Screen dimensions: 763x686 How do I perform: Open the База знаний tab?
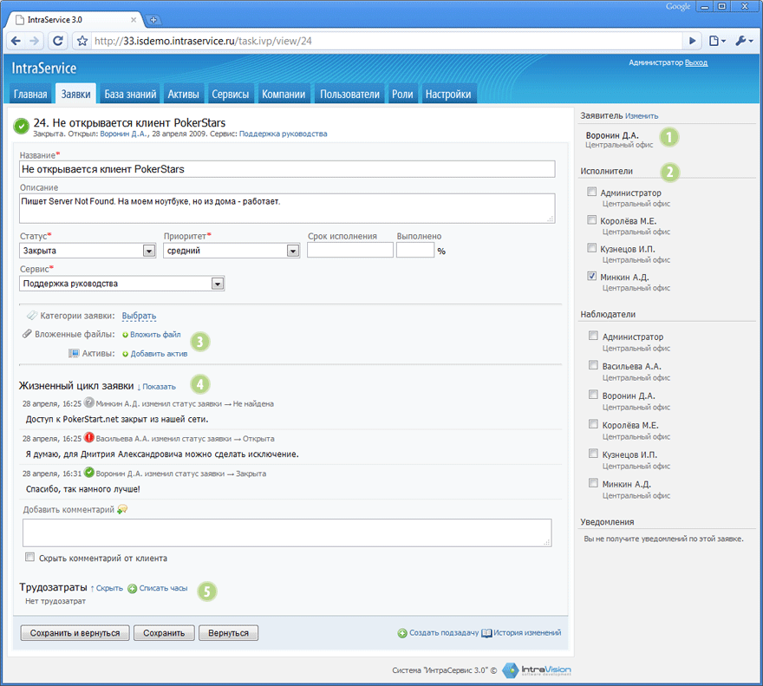130,94
